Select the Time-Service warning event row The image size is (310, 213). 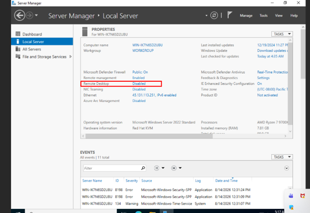(166, 204)
